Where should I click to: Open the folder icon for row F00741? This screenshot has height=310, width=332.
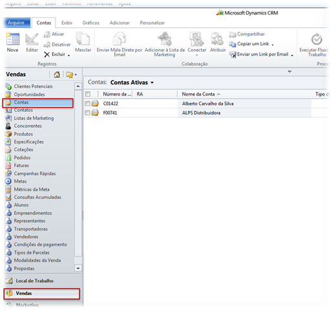pyautogui.click(x=95, y=112)
